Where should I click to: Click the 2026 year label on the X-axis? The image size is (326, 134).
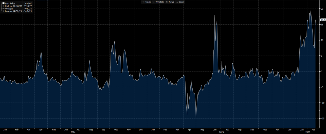click(x=307, y=132)
